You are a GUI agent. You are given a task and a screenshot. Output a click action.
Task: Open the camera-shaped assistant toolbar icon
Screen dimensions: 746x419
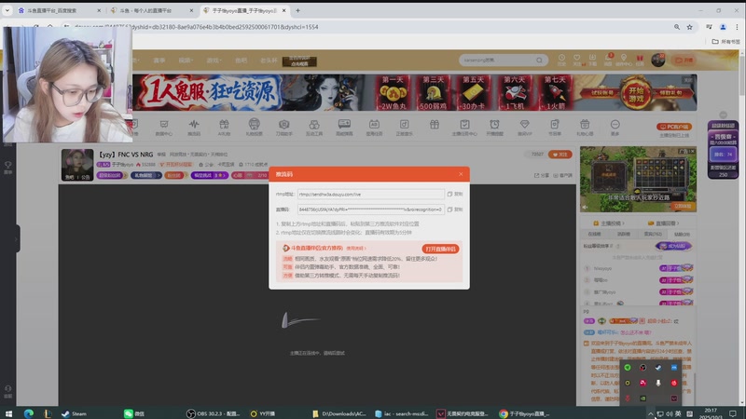[284, 128]
